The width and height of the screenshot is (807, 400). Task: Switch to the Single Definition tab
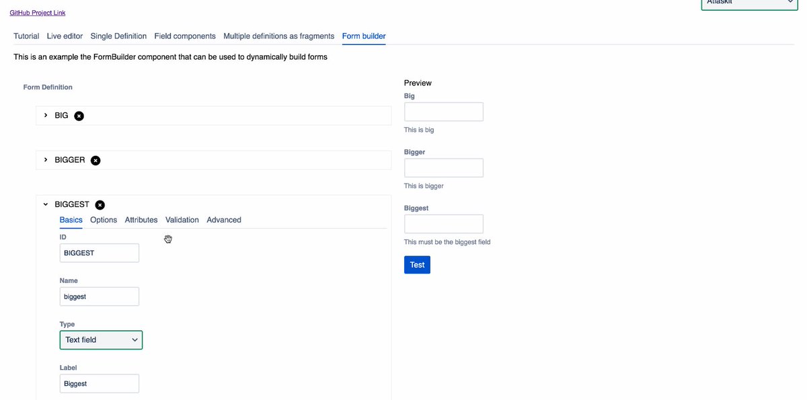point(118,36)
